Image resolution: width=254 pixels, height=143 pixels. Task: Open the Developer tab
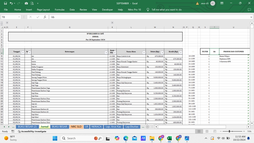[107, 10]
